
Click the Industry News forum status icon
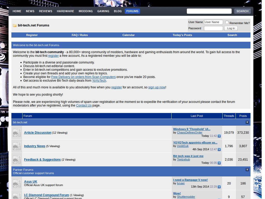click(x=17, y=146)
